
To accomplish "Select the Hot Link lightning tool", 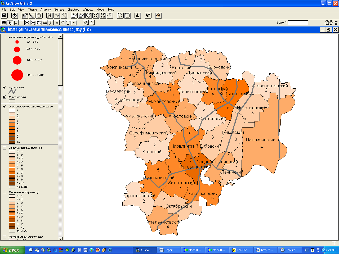I will click(x=51, y=23).
